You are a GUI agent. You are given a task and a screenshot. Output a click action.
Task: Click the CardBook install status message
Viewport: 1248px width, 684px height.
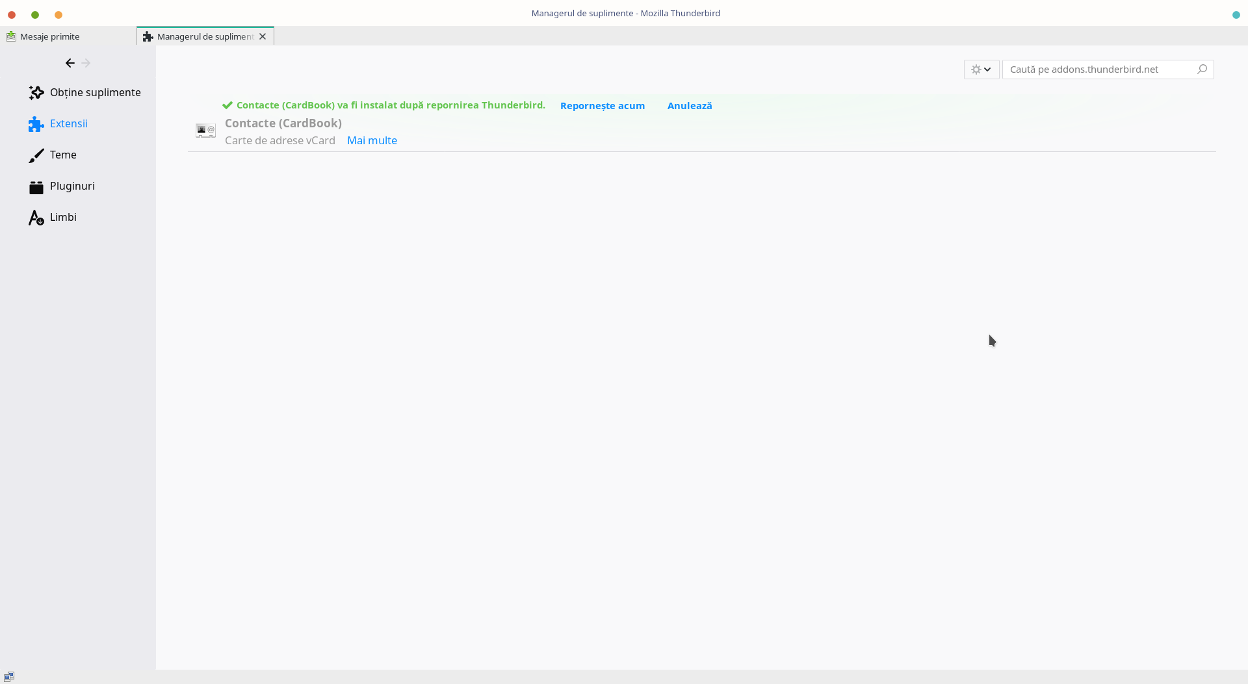pos(391,105)
